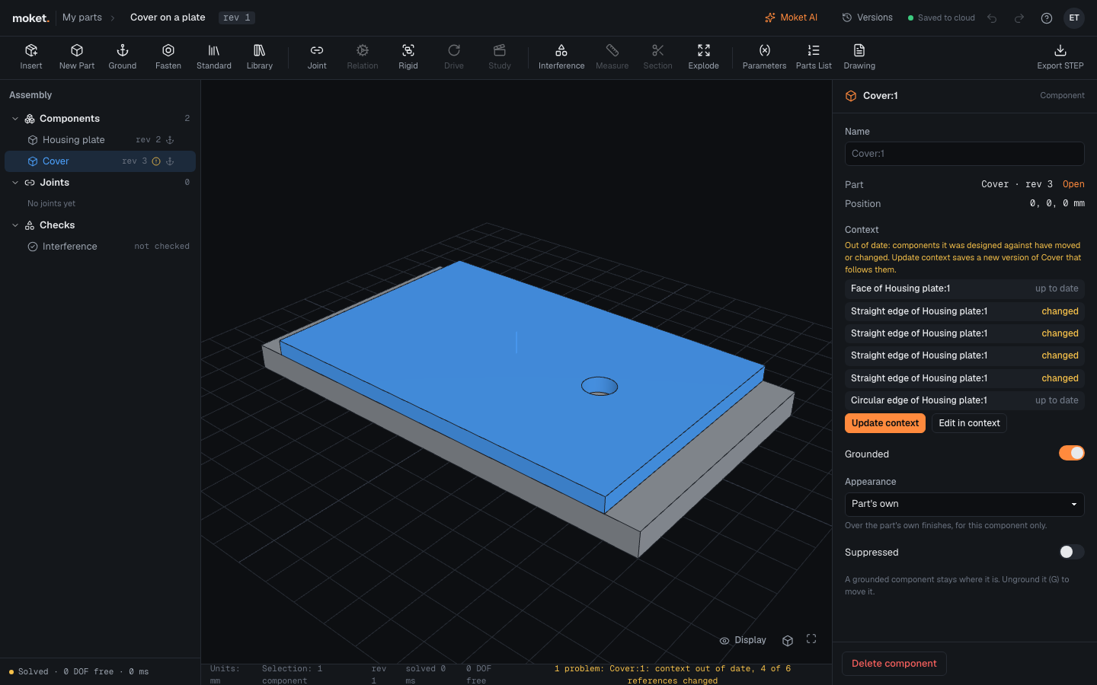Collapse the Joints section
1097x685 pixels.
[x=15, y=183]
